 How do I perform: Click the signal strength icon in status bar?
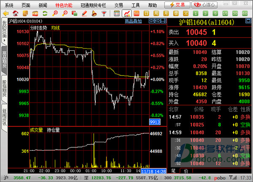(x=233, y=178)
